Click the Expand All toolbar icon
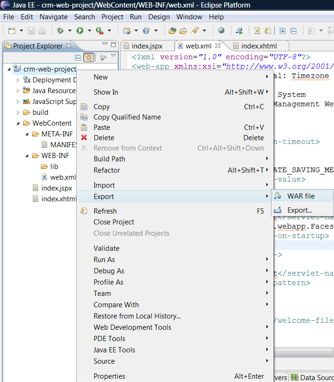Screen dimensions: 334x382 coord(283,31)
